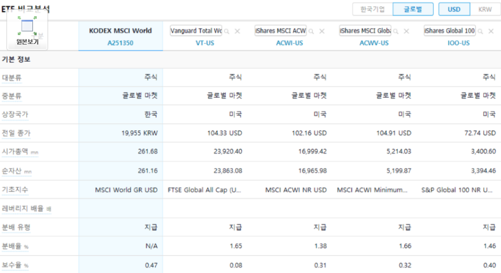Click the 전일 종가 row label
The width and height of the screenshot is (501, 273).
16,133
